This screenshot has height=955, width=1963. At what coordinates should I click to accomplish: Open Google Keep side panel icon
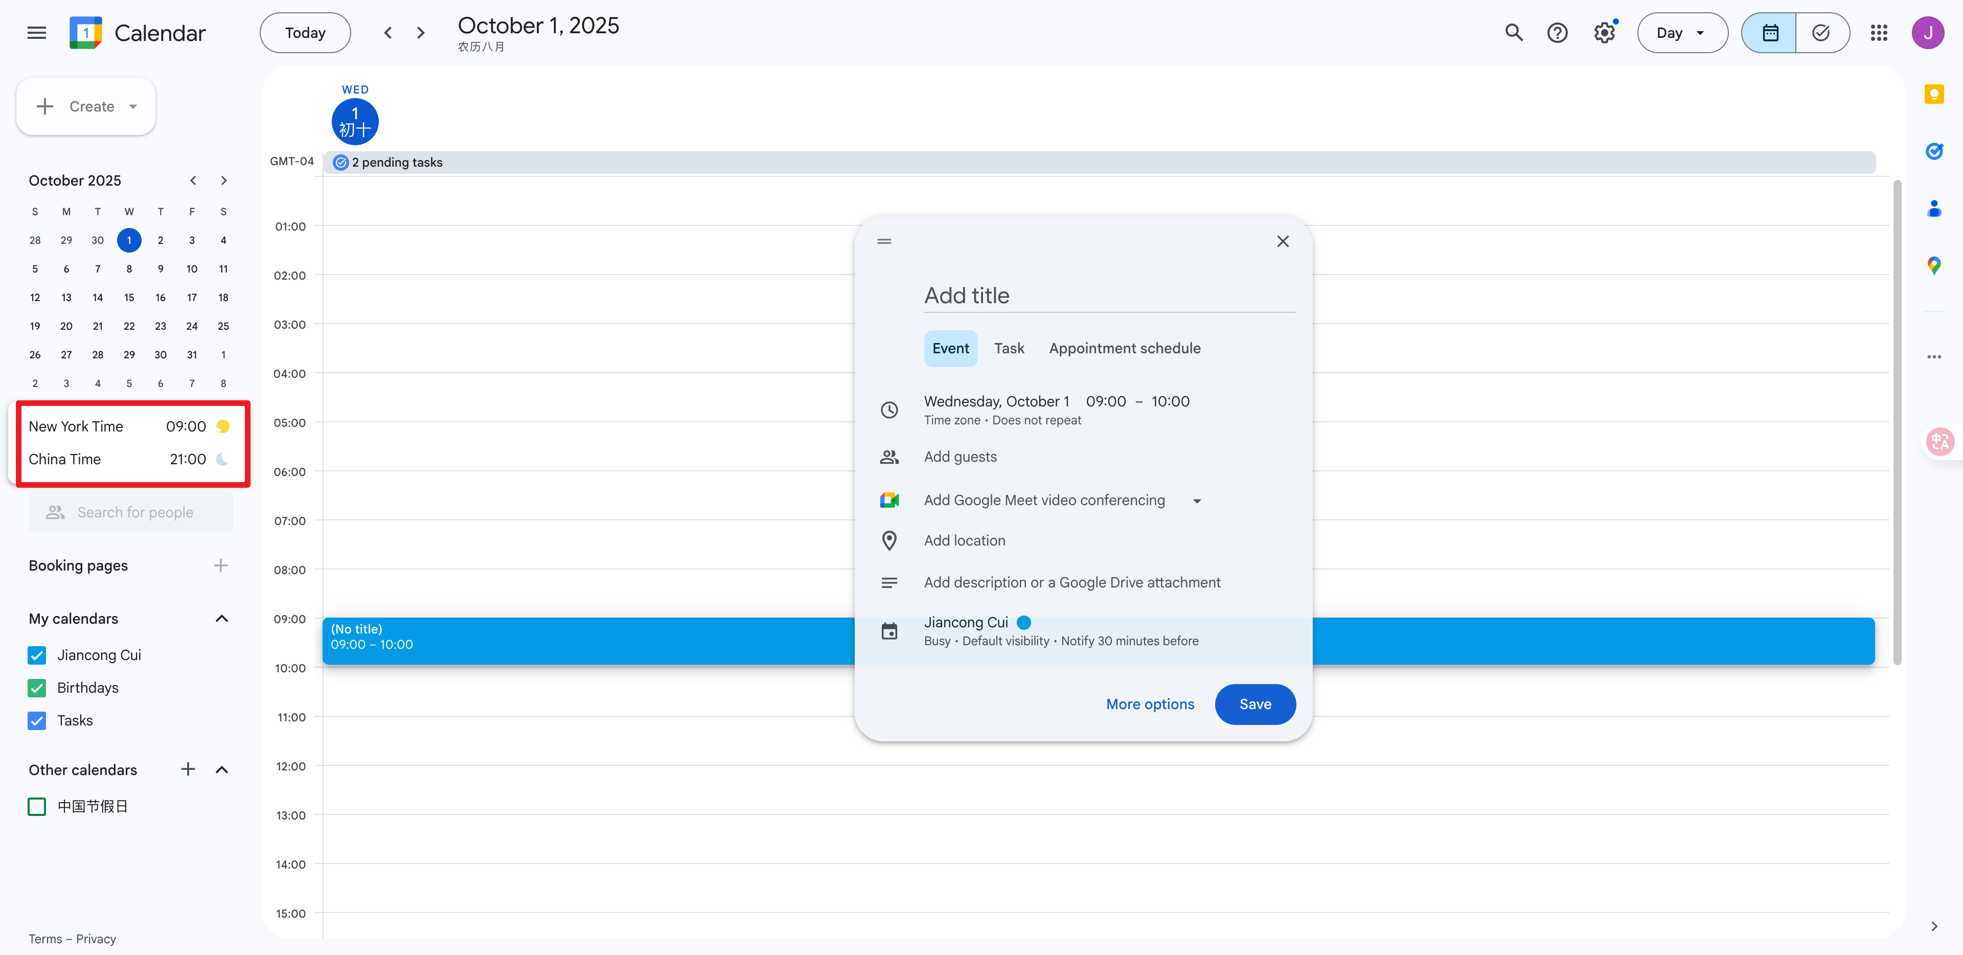click(x=1933, y=95)
